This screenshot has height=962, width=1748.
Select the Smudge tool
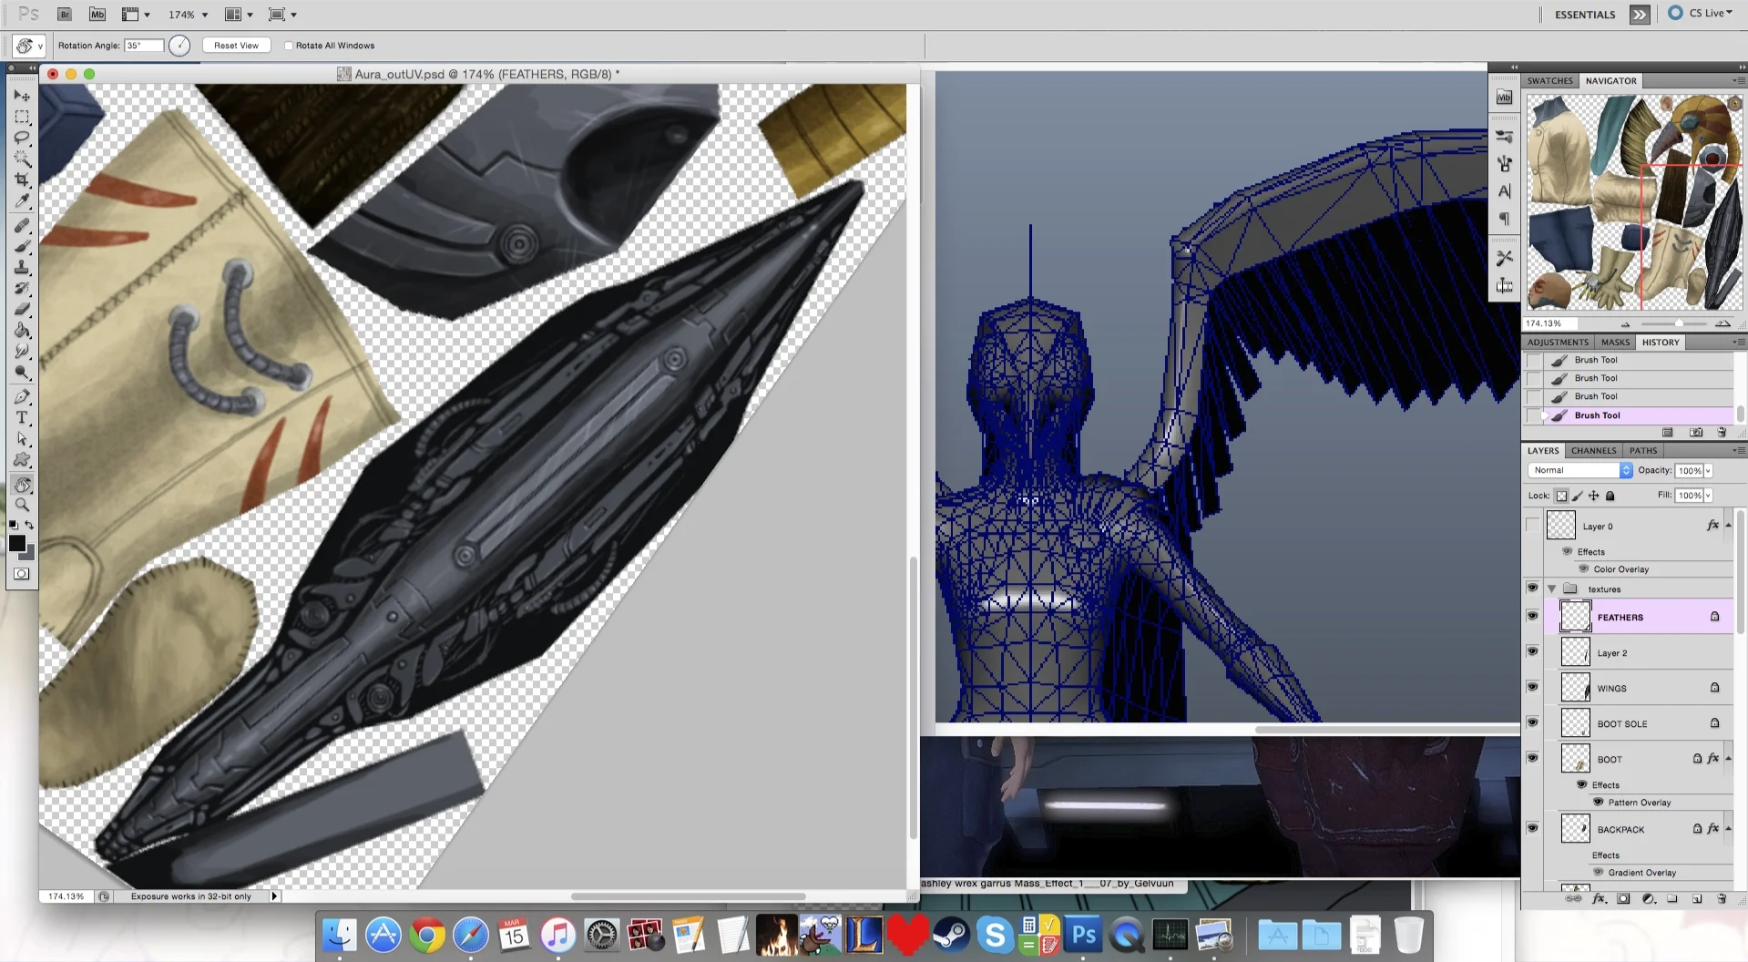click(22, 351)
